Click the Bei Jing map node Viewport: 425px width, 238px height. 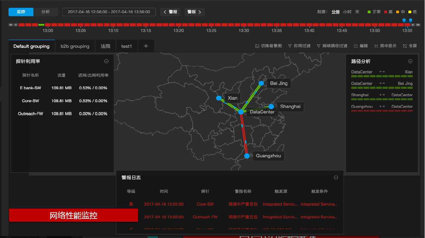(261, 83)
